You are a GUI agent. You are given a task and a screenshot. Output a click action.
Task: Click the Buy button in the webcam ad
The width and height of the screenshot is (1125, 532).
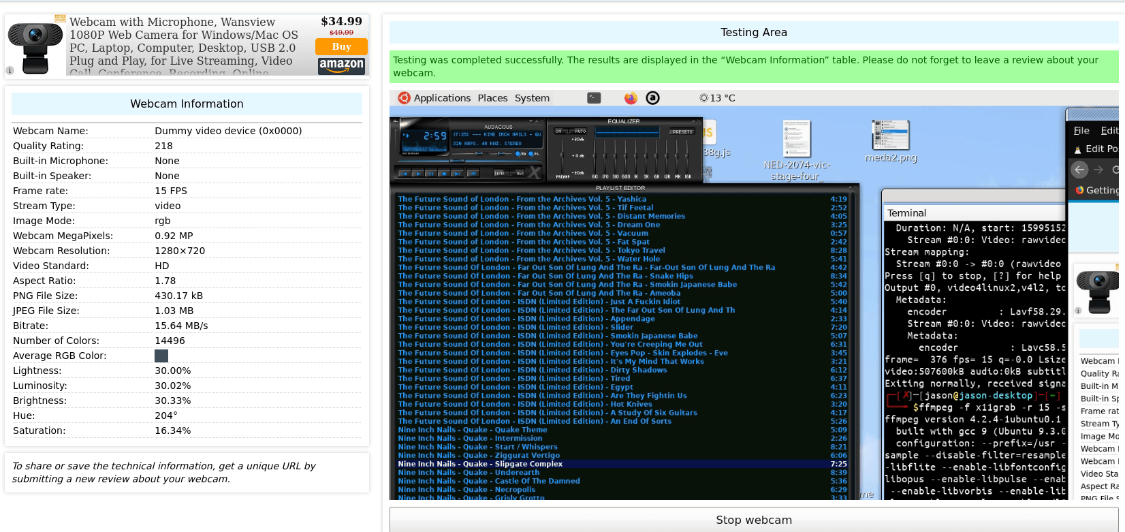click(x=341, y=46)
